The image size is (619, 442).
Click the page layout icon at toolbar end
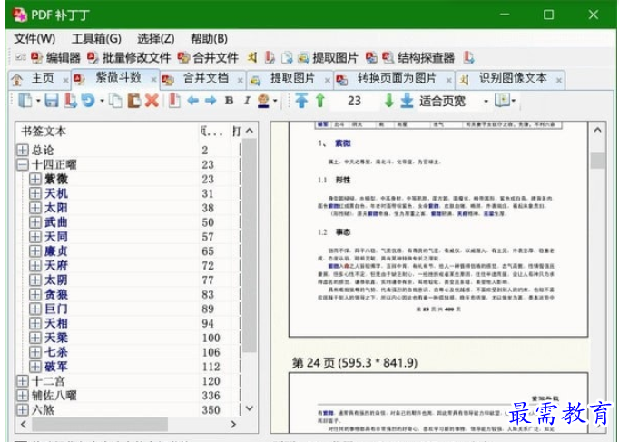click(503, 100)
